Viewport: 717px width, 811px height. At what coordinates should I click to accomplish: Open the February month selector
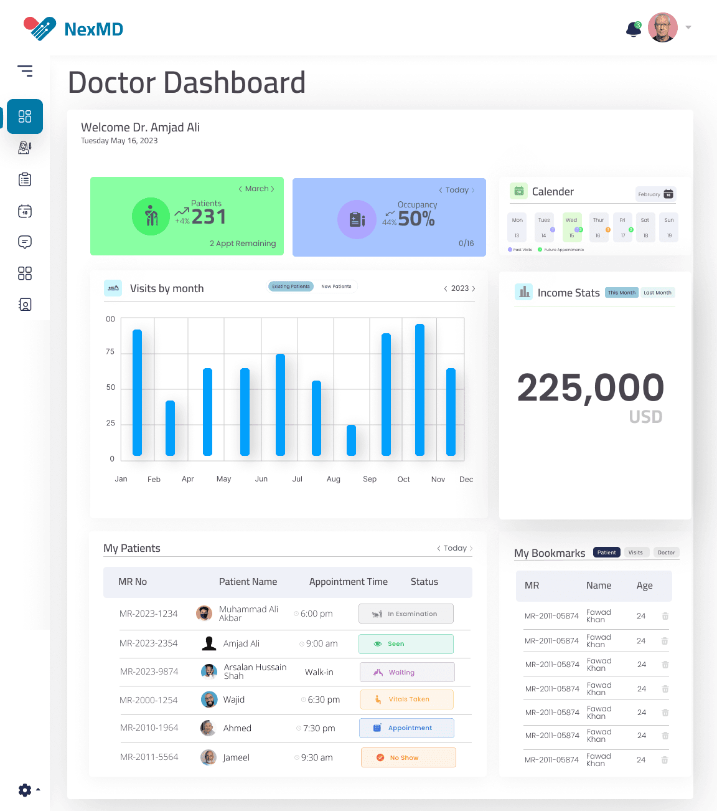[655, 194]
